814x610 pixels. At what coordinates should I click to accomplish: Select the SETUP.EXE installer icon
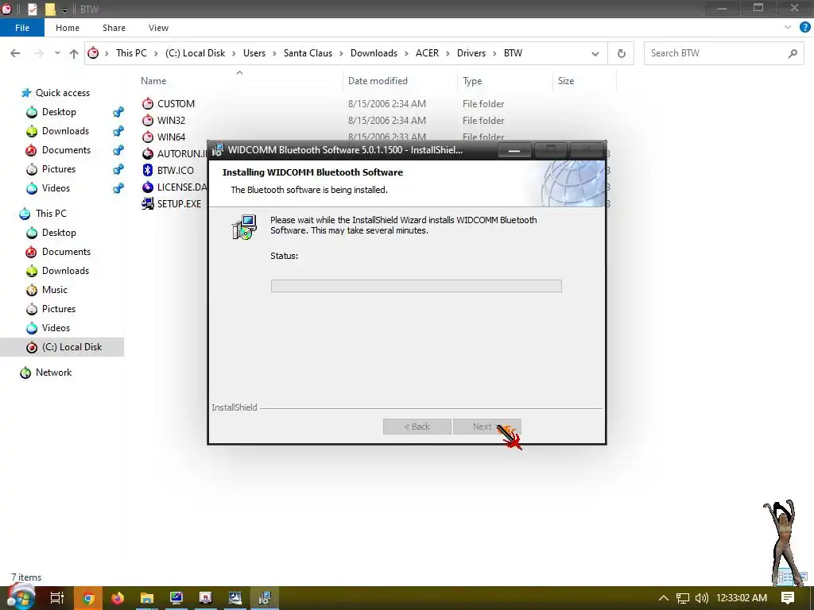tap(148, 203)
